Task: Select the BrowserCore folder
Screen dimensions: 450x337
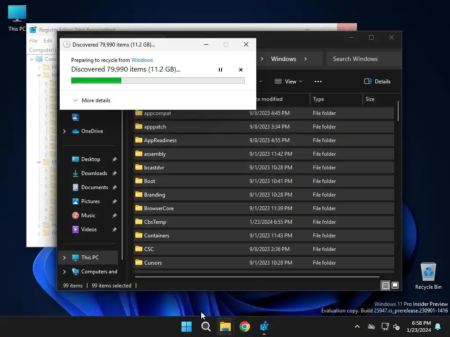Action: coord(264,208)
